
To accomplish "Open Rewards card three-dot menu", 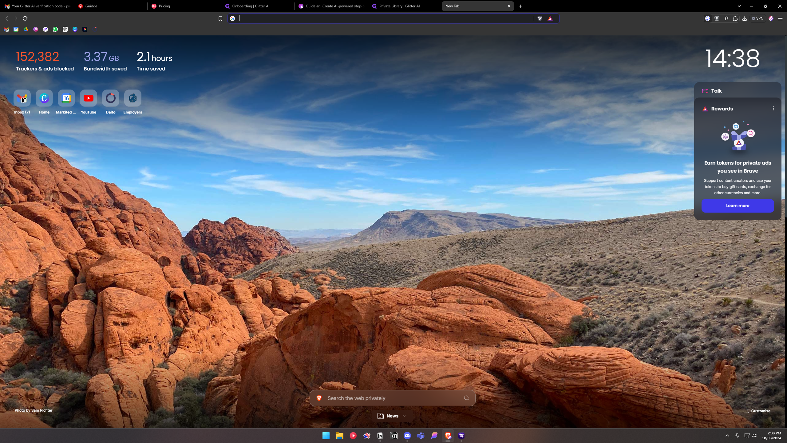I will point(773,108).
